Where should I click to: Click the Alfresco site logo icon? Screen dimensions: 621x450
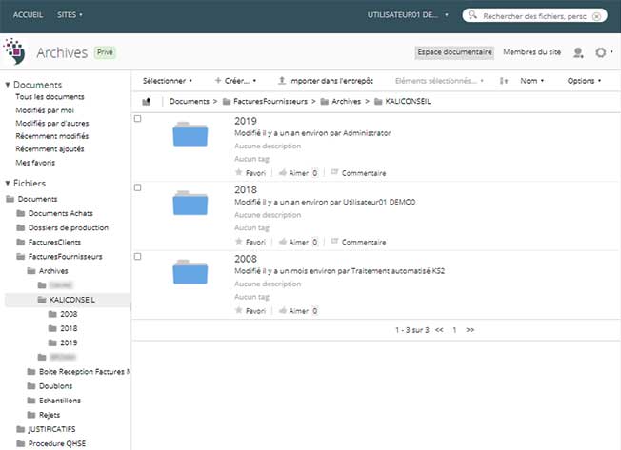pyautogui.click(x=14, y=51)
